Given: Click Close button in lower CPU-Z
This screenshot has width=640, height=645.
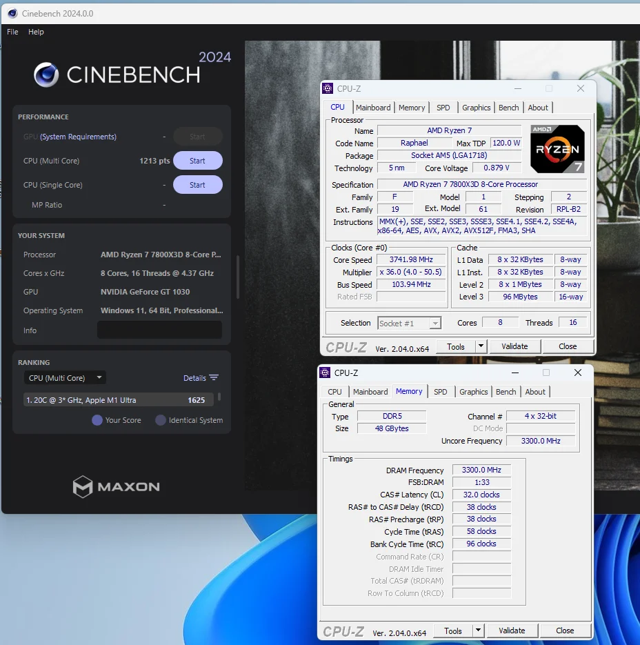Looking at the screenshot, I should [565, 631].
